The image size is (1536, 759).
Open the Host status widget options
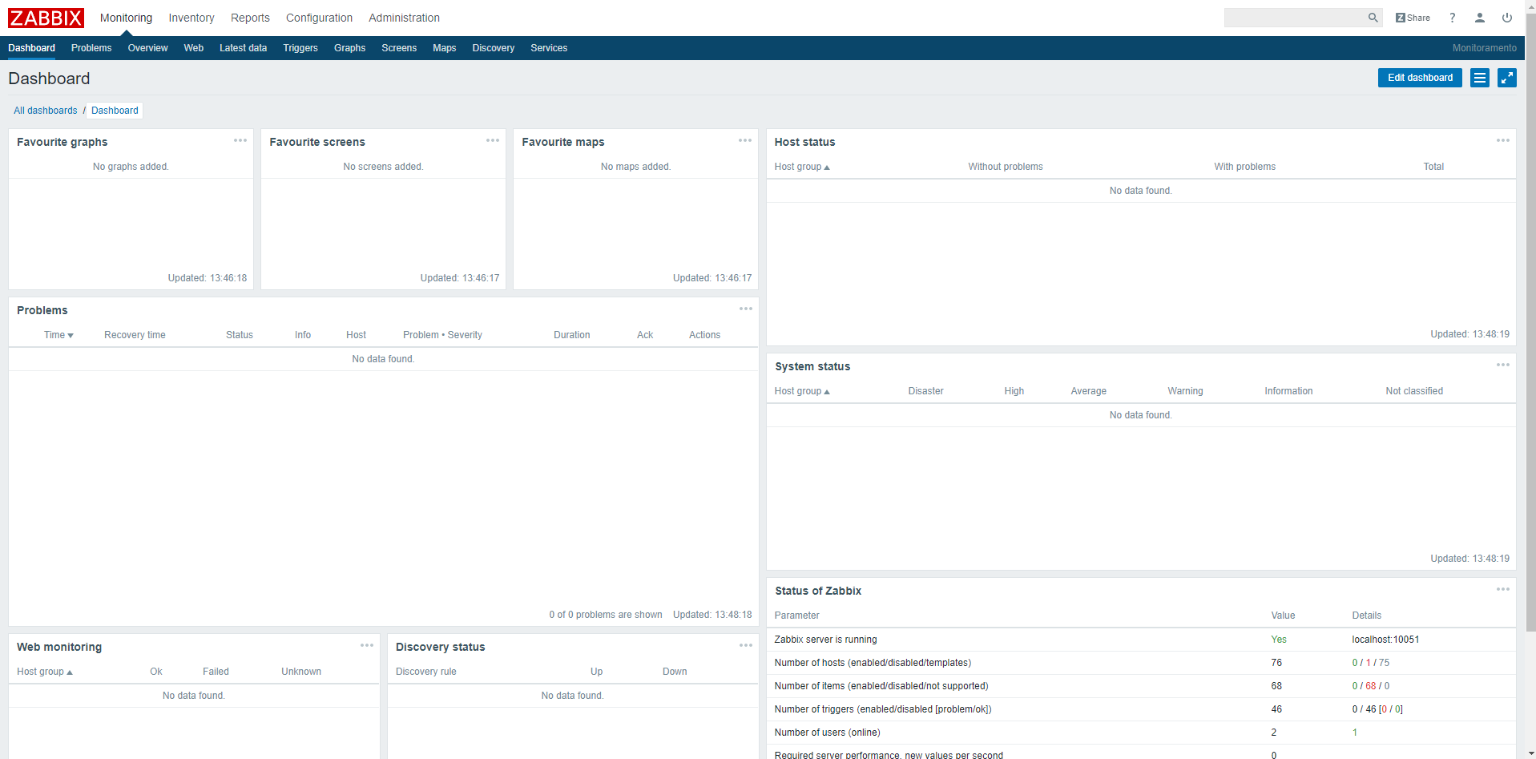coord(1502,140)
